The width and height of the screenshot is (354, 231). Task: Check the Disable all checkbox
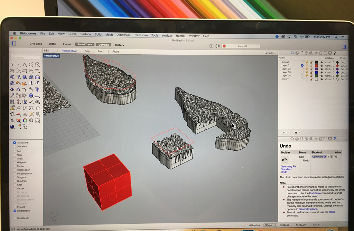tap(15, 218)
